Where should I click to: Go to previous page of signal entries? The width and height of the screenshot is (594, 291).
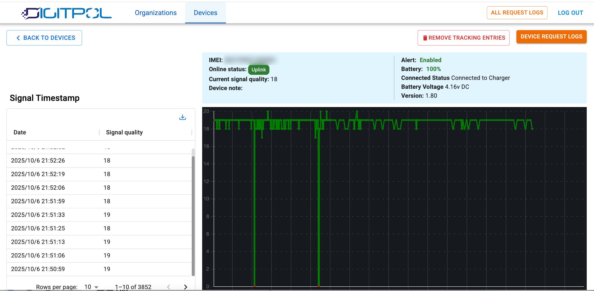(x=169, y=287)
